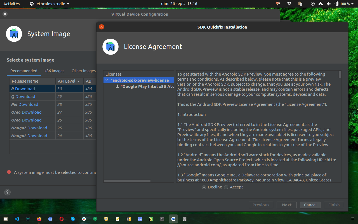The image size is (358, 224).
Task: Click API level 28 cell
Action: tap(70, 104)
